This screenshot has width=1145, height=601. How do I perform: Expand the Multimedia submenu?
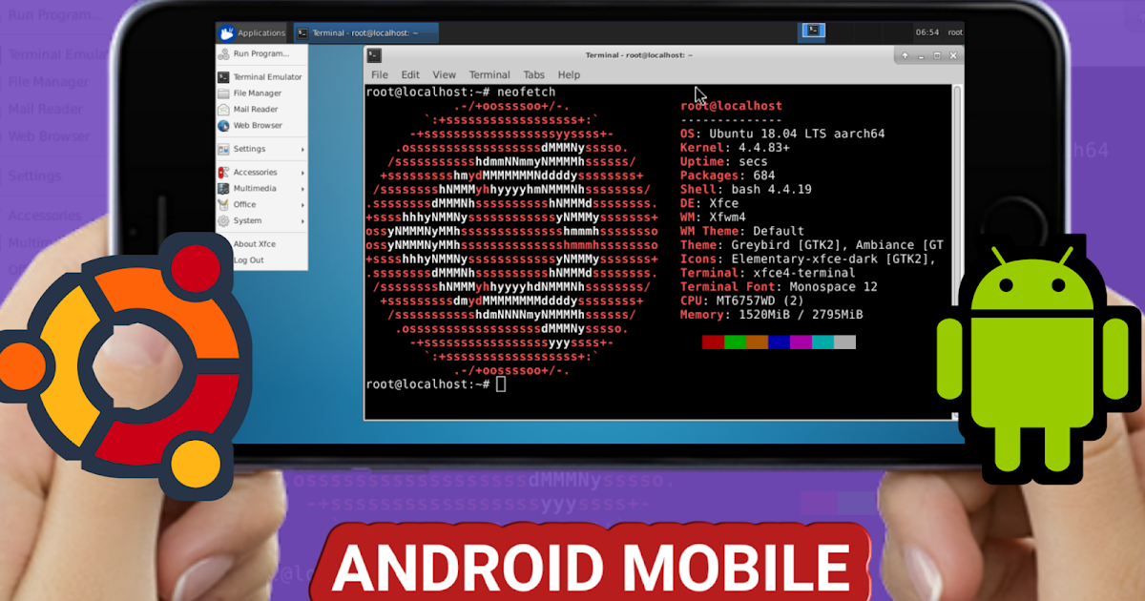[x=261, y=189]
